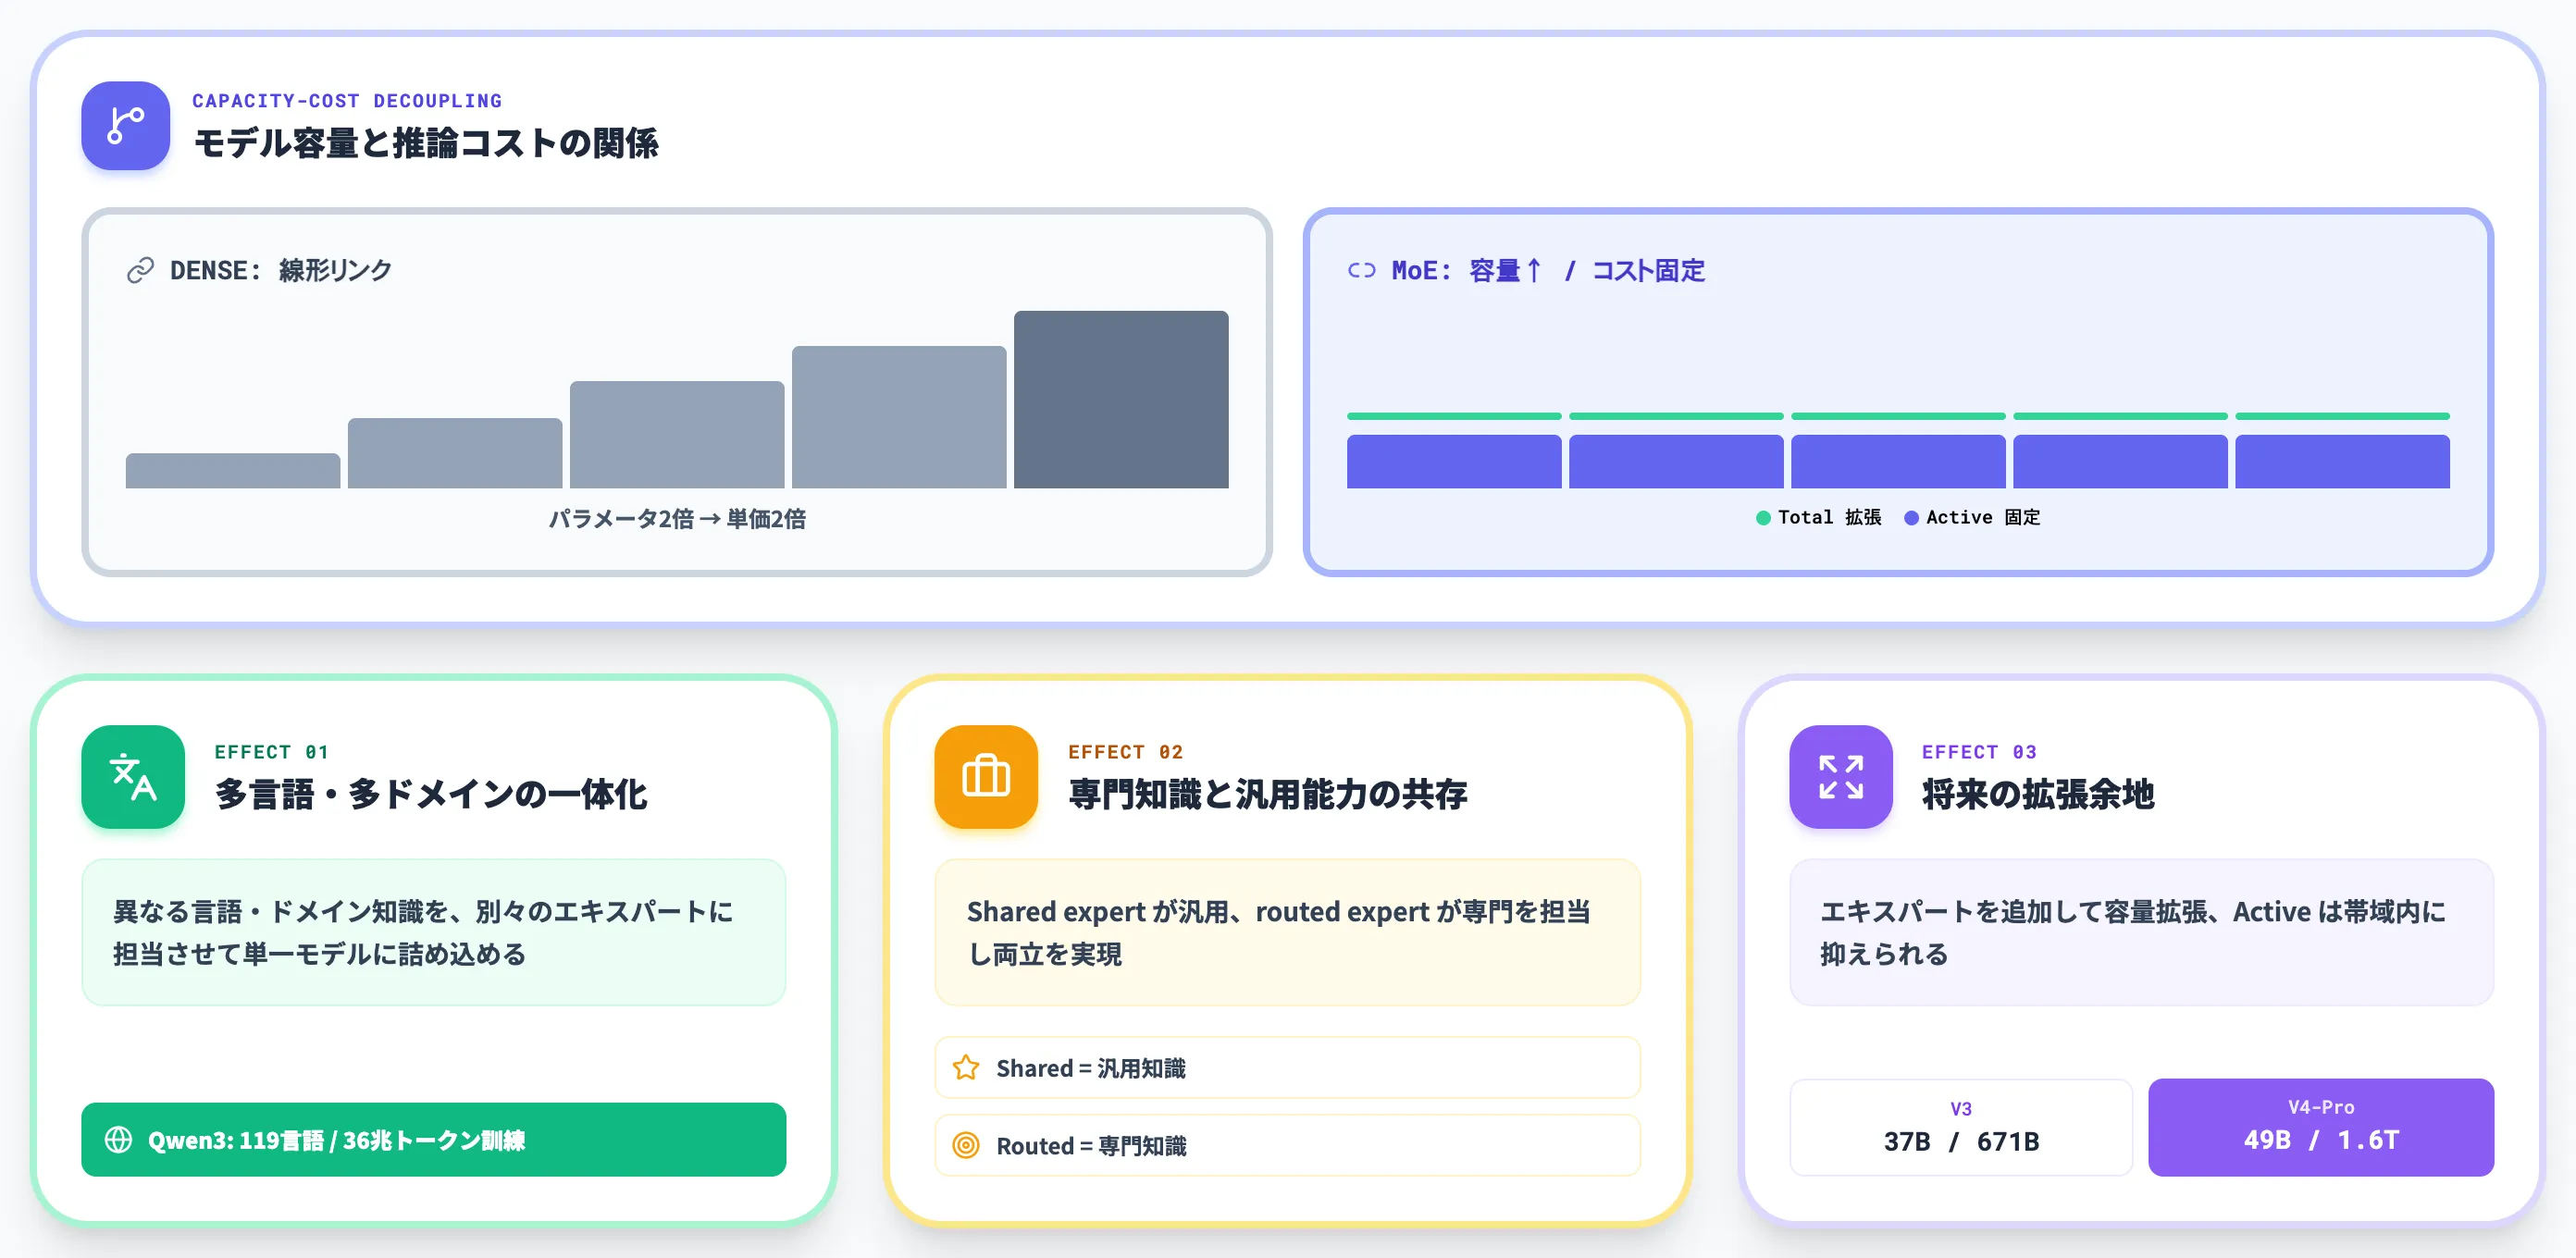Click the Active 固定 legend text
The height and width of the screenshot is (1258, 2576).
[x=1982, y=518]
